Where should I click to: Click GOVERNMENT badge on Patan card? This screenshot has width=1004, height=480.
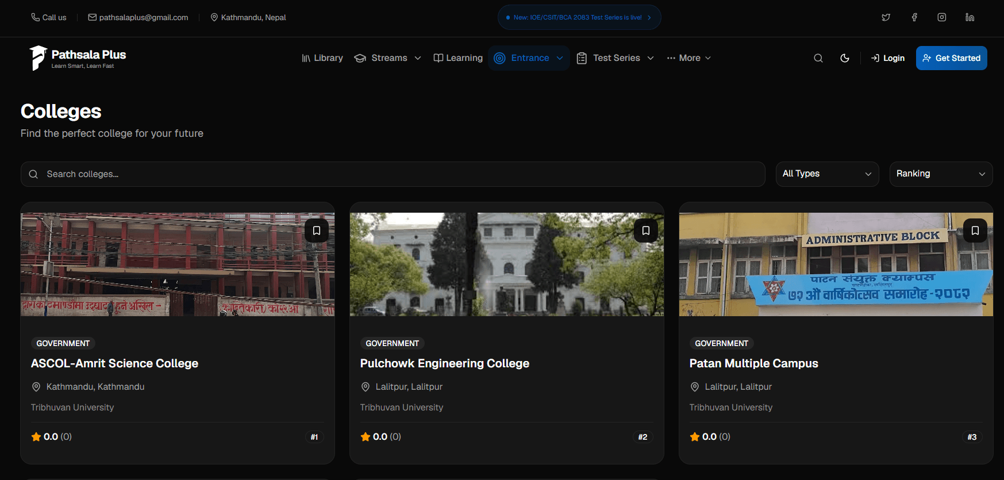click(722, 343)
